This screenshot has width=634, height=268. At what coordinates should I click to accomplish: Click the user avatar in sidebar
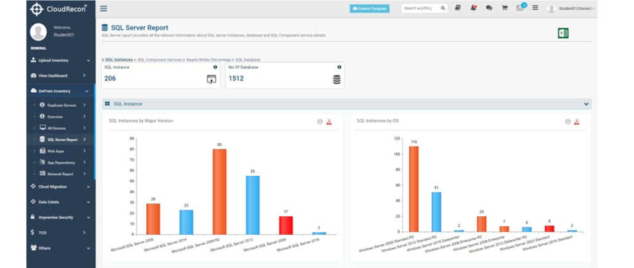coord(38,32)
